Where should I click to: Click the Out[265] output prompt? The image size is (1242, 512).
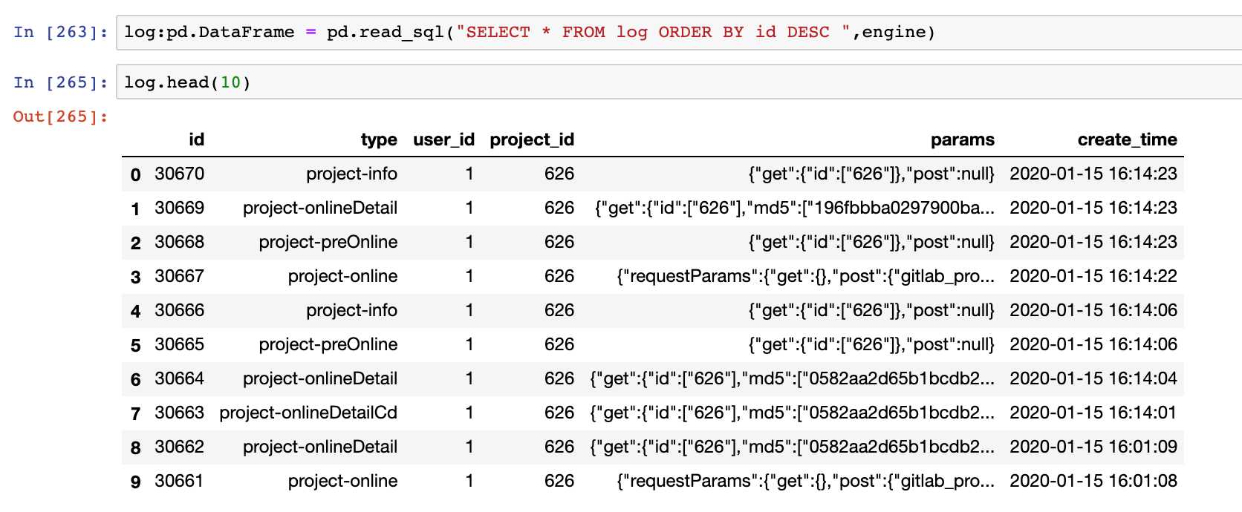point(60,116)
